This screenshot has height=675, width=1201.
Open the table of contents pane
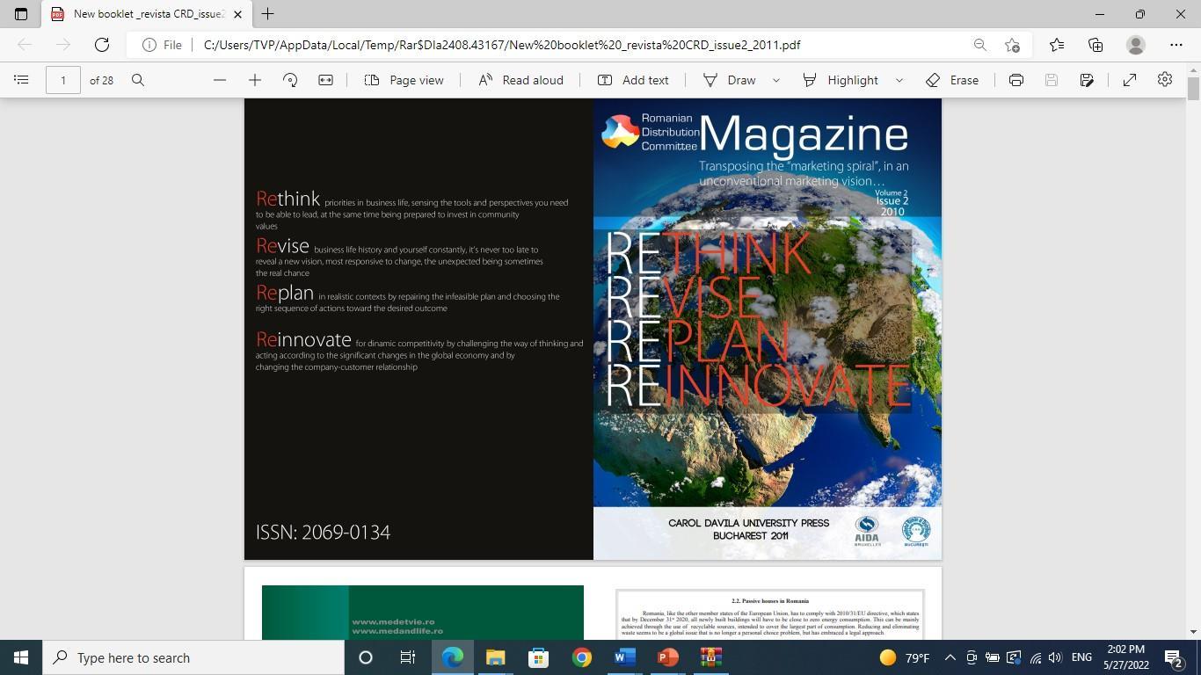[21, 80]
